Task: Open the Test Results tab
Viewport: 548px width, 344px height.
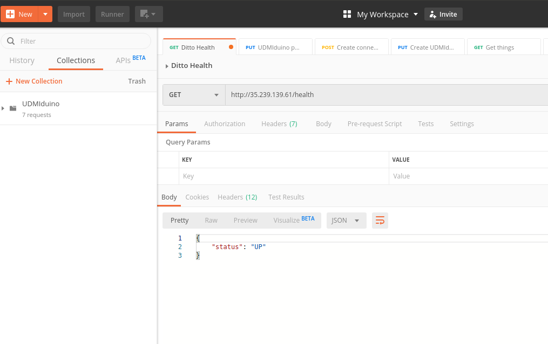Action: pyautogui.click(x=286, y=197)
